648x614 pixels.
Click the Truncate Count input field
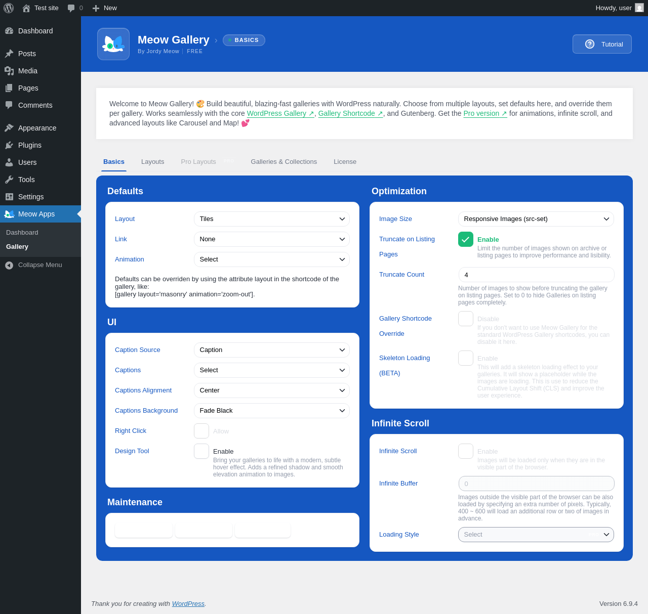(x=536, y=275)
